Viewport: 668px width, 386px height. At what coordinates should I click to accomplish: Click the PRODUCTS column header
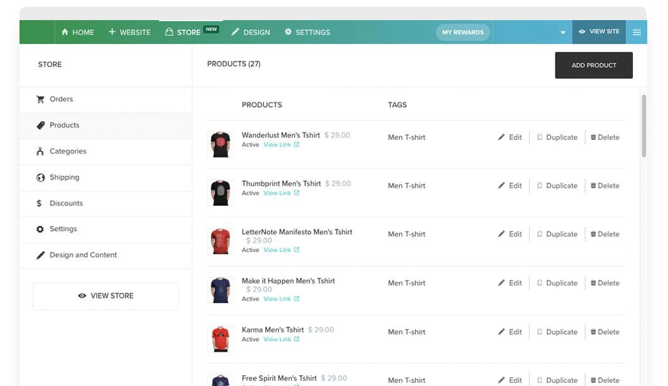tap(261, 105)
